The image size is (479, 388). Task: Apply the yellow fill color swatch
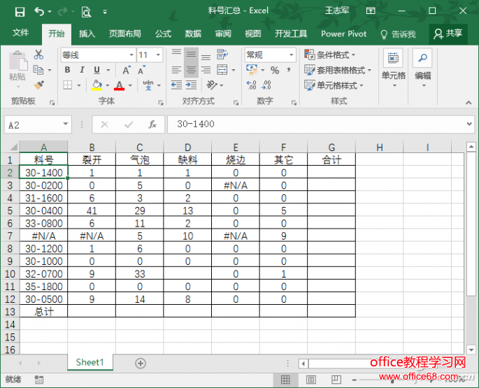coord(96,85)
